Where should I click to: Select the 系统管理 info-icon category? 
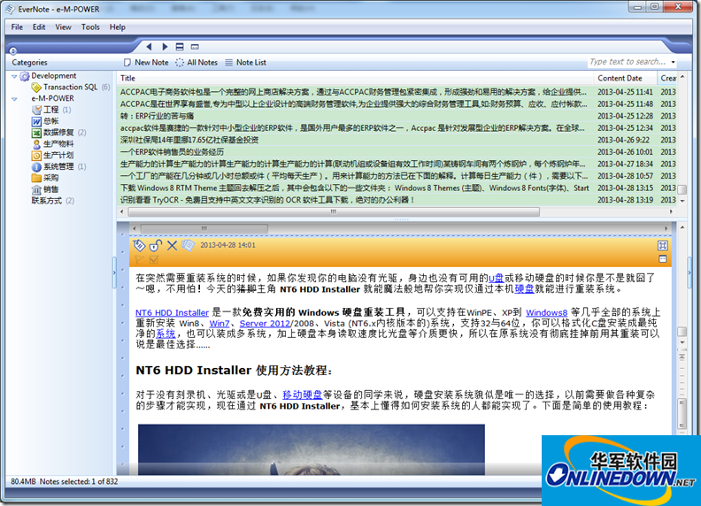coord(58,166)
